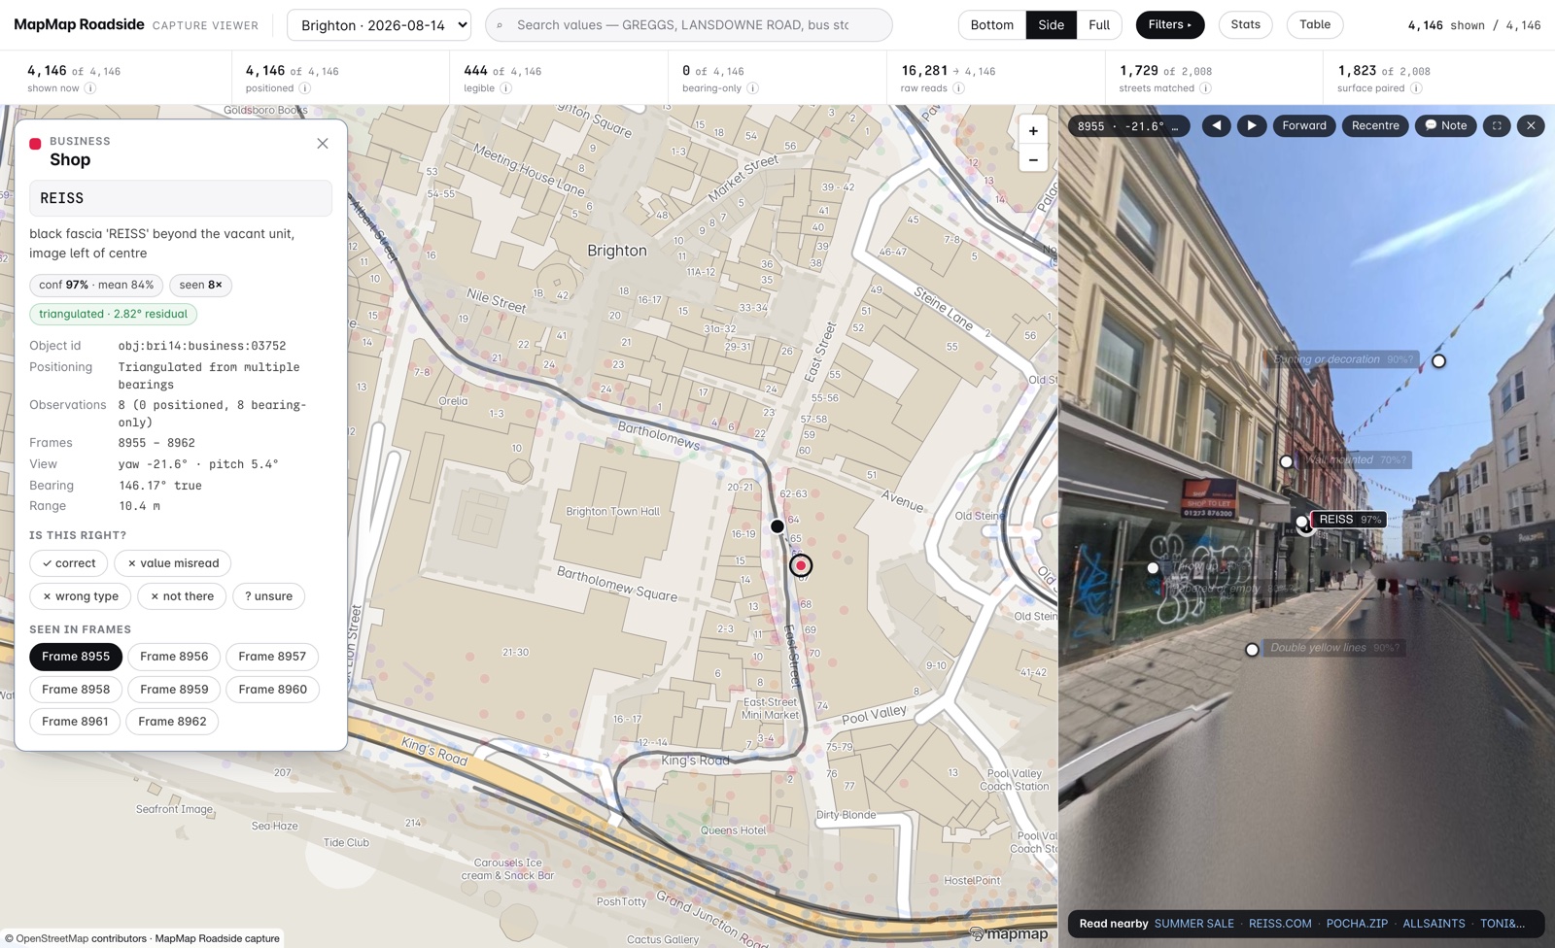Open nearby read REISS.COM

[x=1280, y=924]
